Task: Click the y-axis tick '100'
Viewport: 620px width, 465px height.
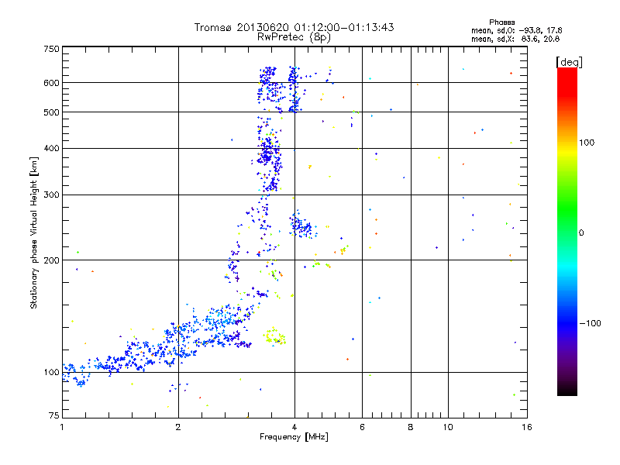Action: coord(51,372)
